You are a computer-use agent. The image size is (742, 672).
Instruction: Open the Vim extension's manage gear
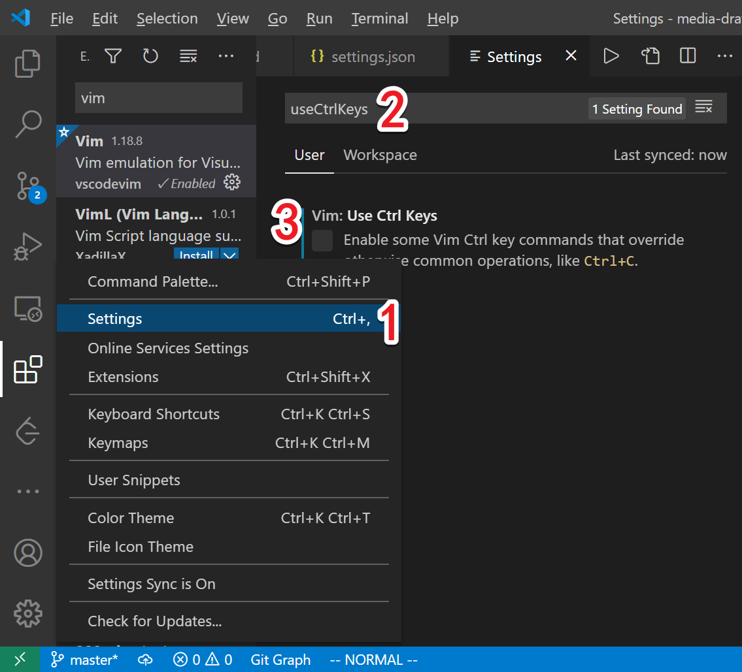click(x=232, y=184)
